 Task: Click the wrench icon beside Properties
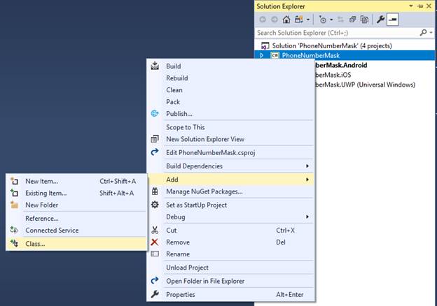155,294
